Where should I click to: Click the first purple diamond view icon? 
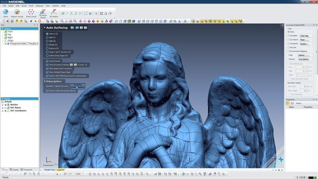(x=80, y=21)
